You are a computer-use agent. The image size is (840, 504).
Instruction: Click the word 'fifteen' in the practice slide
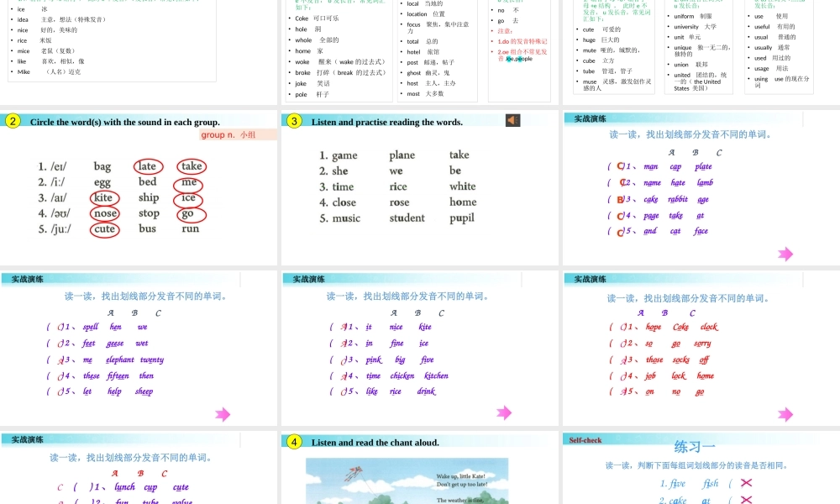point(118,376)
